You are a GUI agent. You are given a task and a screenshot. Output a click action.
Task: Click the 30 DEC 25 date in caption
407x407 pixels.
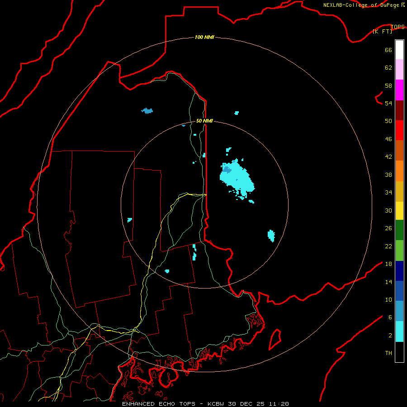point(246,404)
